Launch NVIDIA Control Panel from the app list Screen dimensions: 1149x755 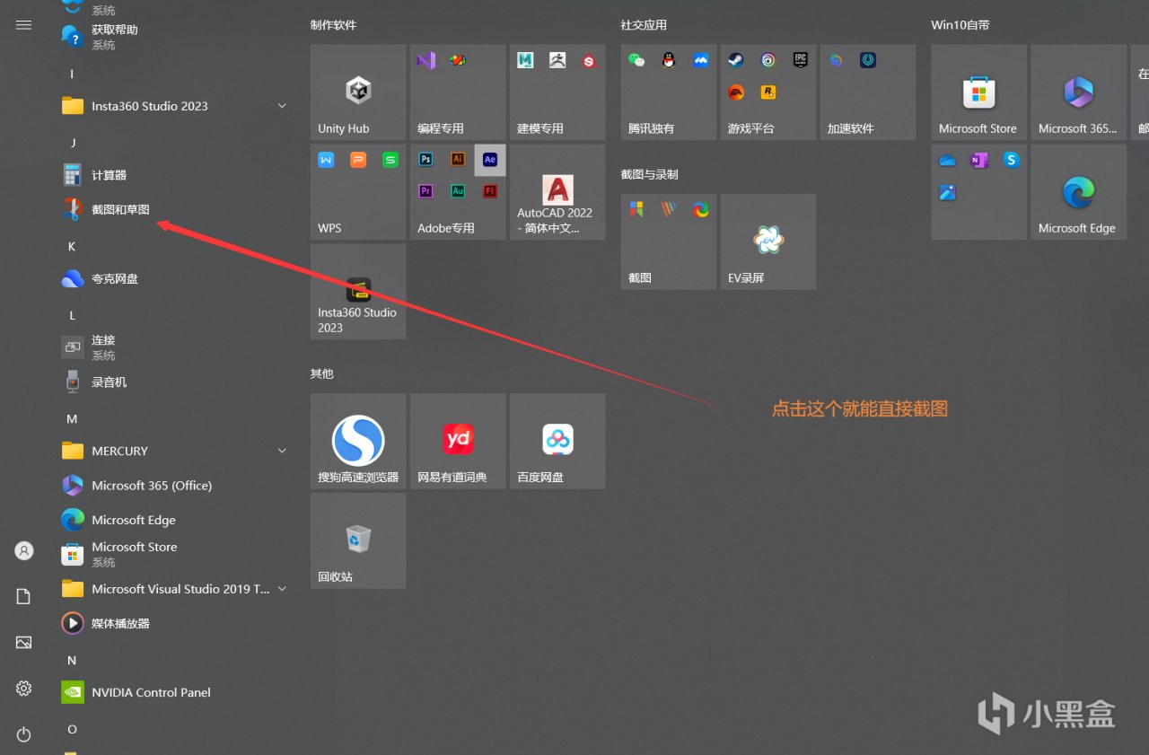click(x=175, y=692)
